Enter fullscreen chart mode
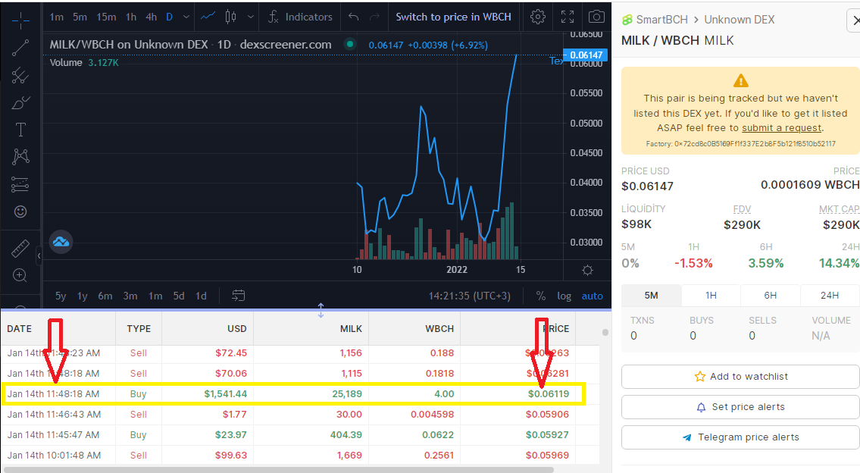860x473 pixels. tap(568, 17)
